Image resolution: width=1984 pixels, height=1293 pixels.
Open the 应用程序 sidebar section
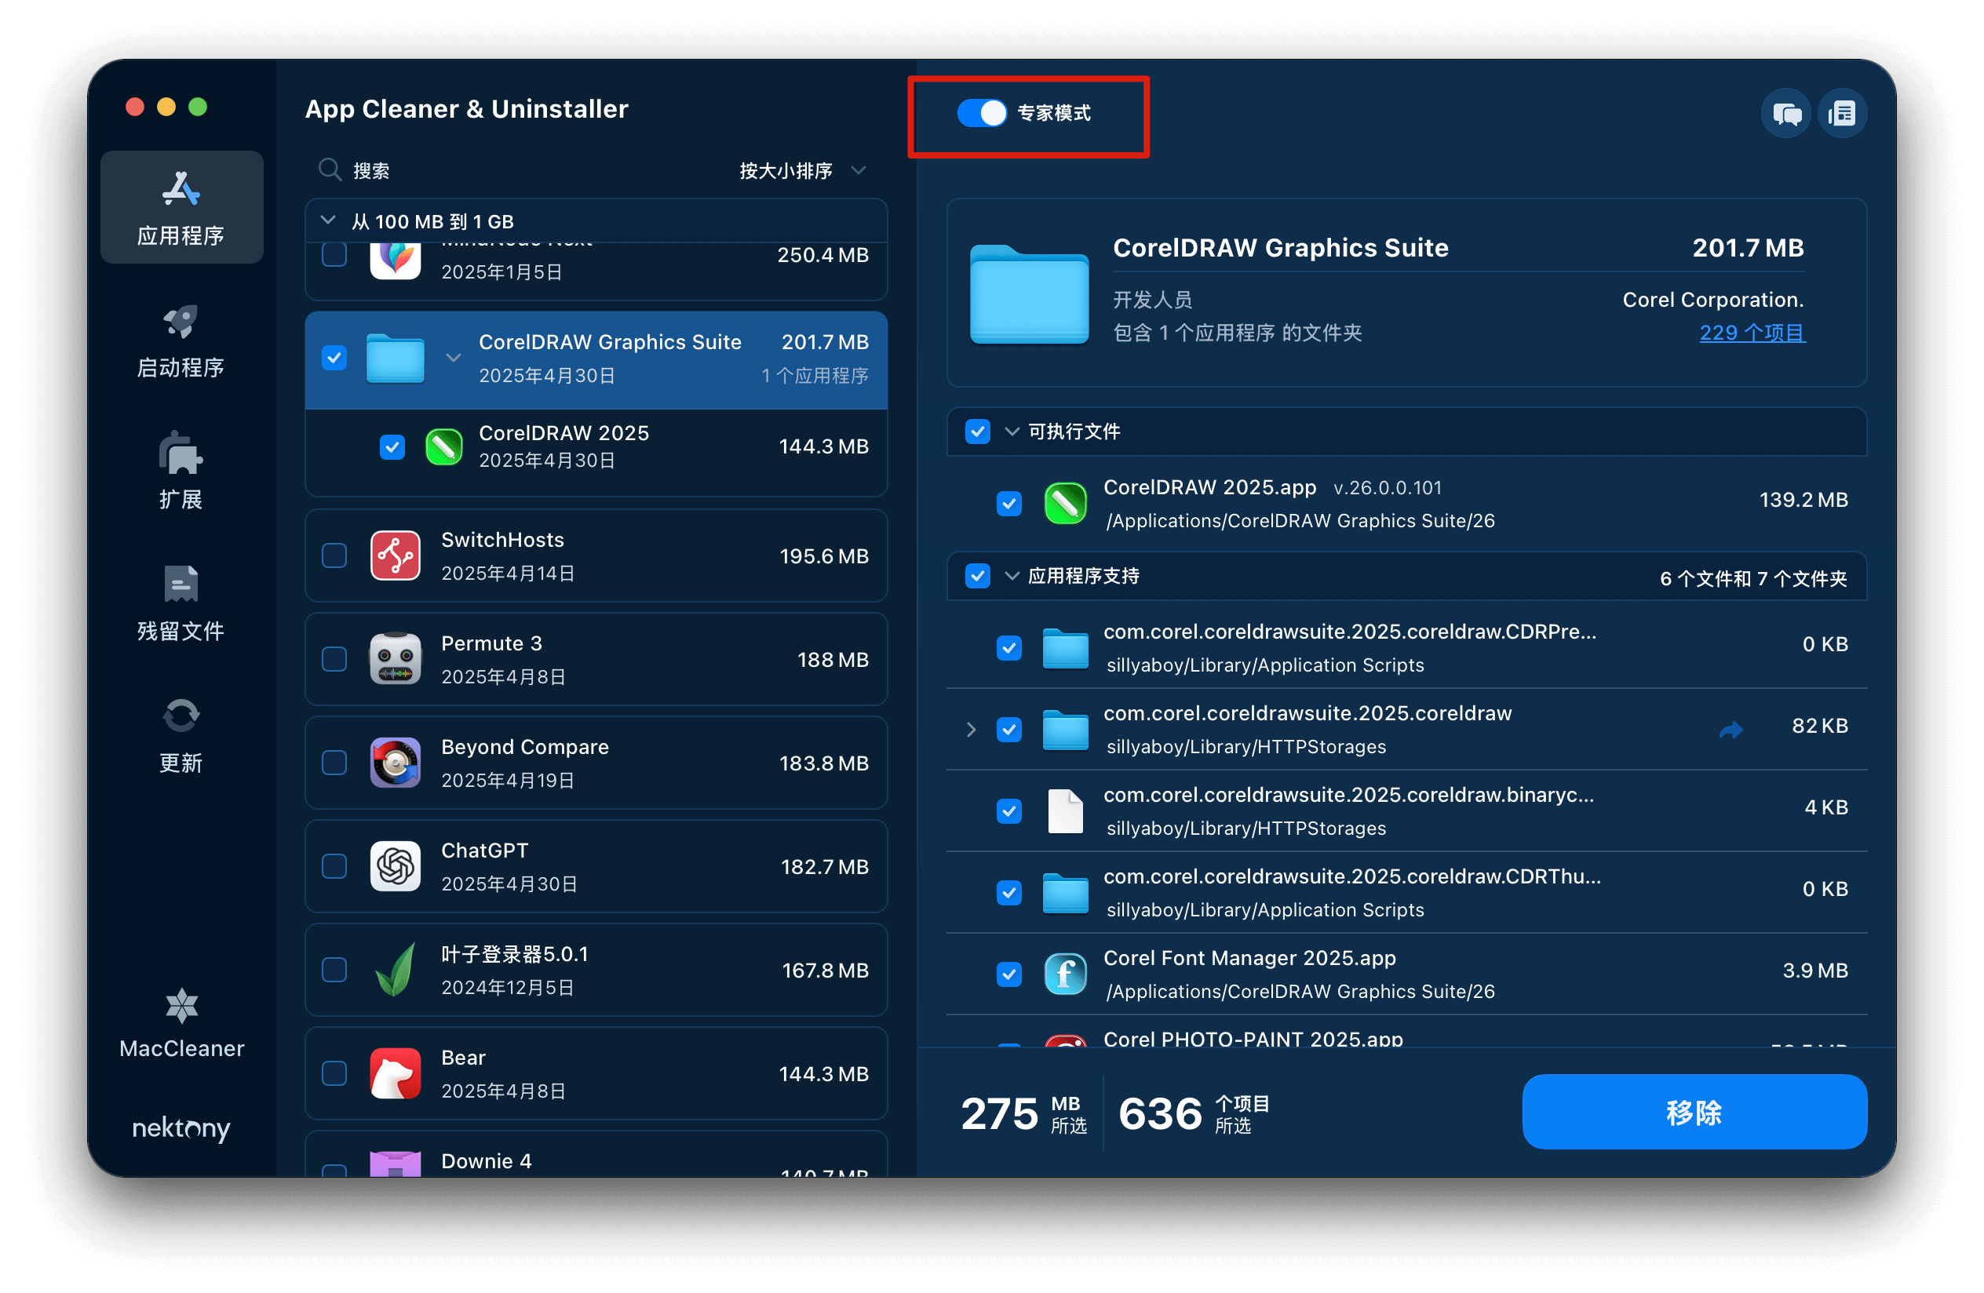coord(181,207)
